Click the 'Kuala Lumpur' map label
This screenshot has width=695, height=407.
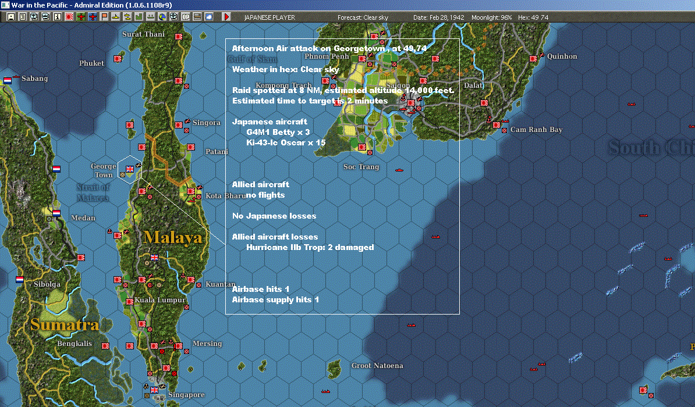(x=160, y=300)
